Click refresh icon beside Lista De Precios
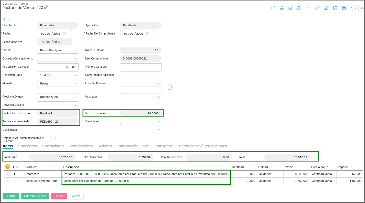The height and width of the screenshot is (203, 365). pyautogui.click(x=170, y=87)
